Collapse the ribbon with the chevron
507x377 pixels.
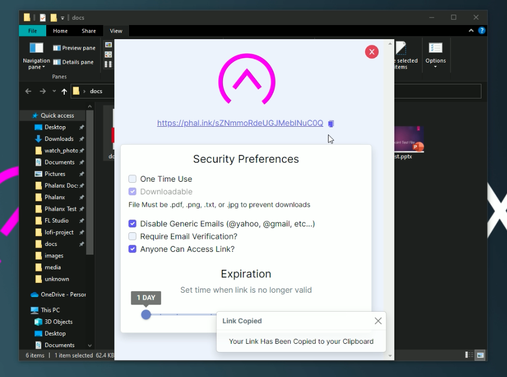pyautogui.click(x=471, y=30)
